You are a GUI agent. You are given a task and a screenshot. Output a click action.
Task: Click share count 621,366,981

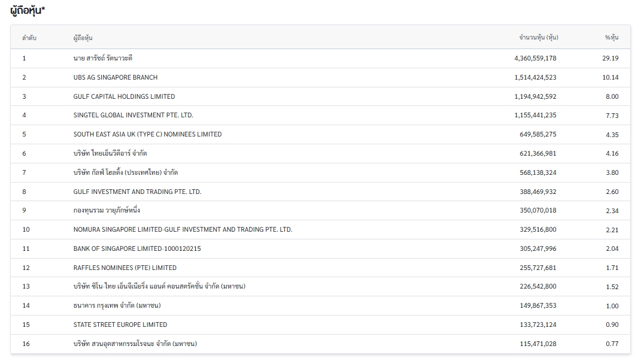click(x=538, y=153)
